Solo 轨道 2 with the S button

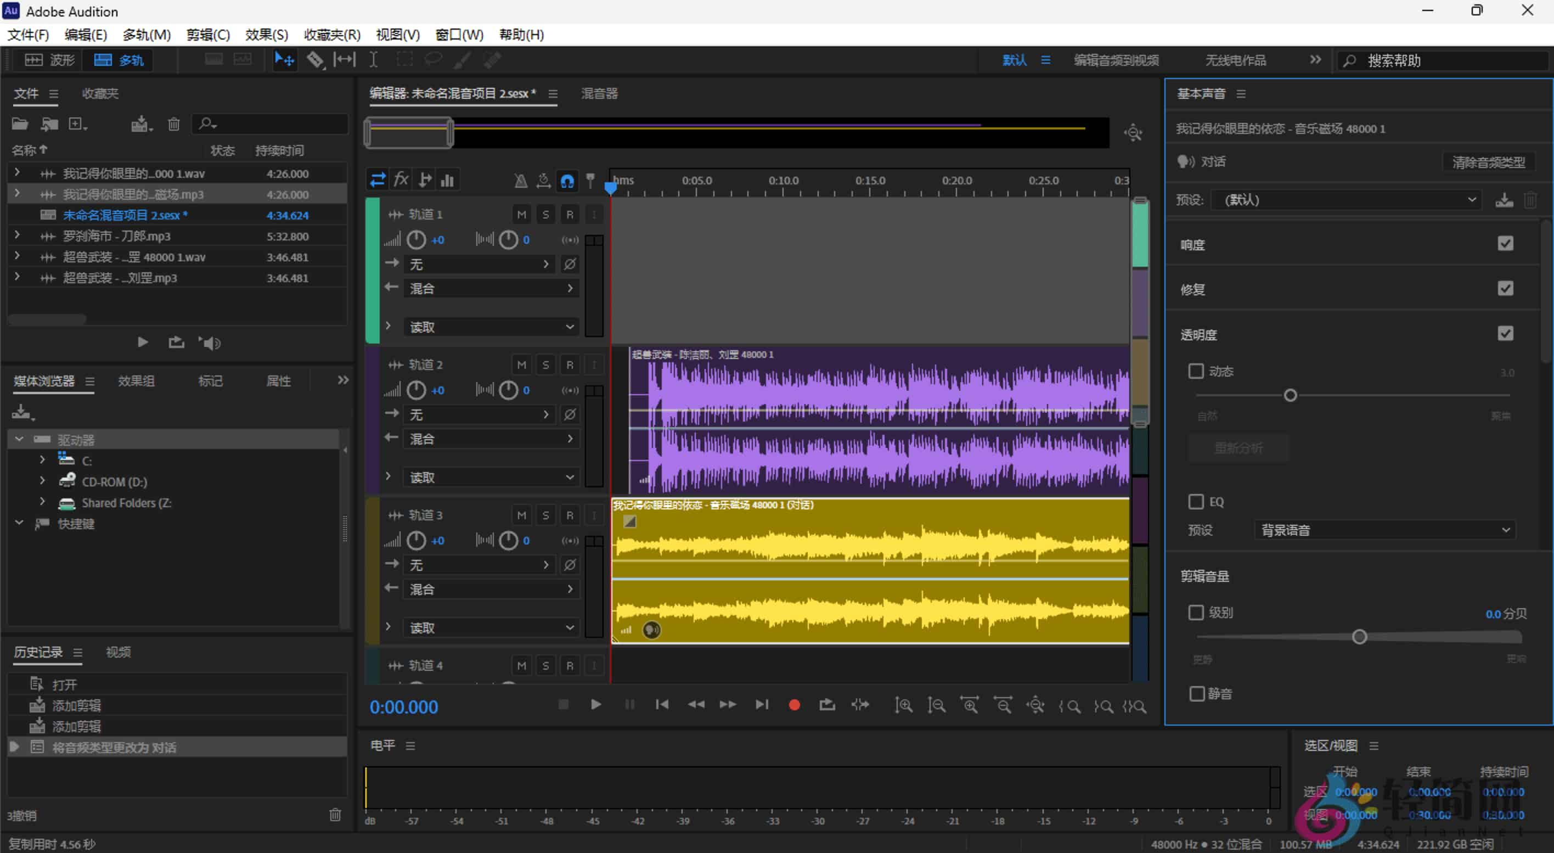click(x=545, y=364)
